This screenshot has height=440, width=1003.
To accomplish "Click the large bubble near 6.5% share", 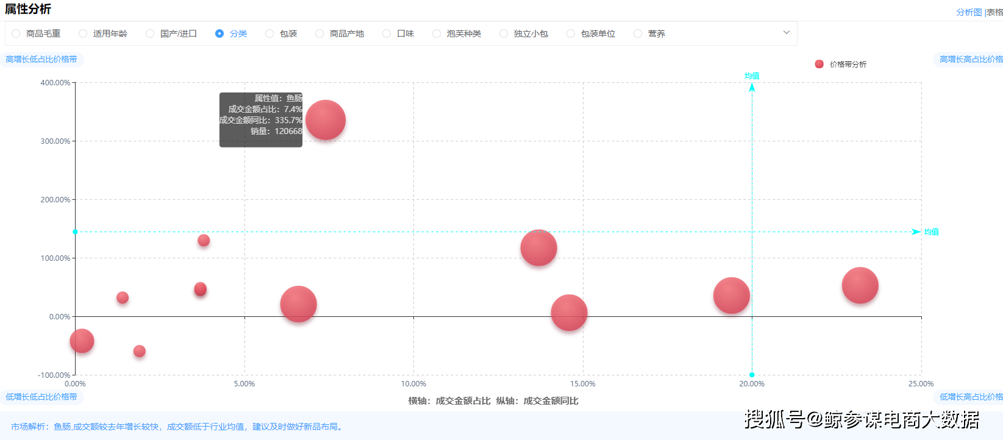I will [298, 304].
